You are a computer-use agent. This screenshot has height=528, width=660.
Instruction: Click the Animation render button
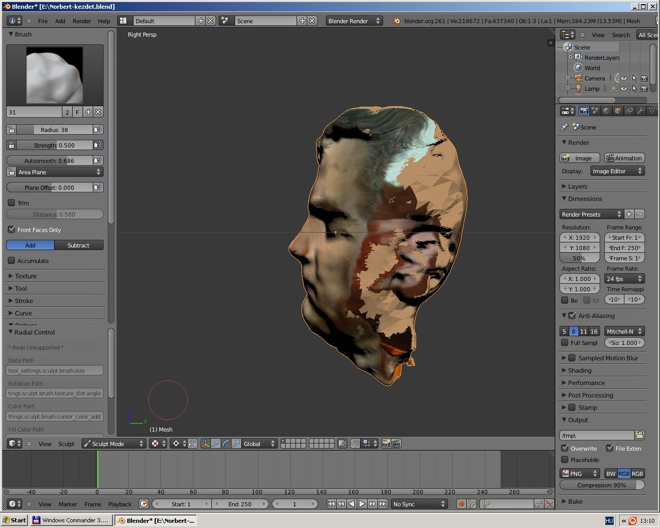[624, 158]
